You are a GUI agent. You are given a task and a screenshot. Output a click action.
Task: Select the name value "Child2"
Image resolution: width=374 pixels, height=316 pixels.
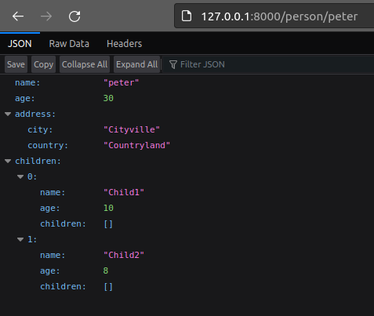pos(124,255)
